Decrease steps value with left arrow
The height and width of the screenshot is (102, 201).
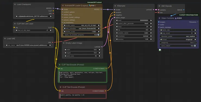pyautogui.click(x=117, y=27)
